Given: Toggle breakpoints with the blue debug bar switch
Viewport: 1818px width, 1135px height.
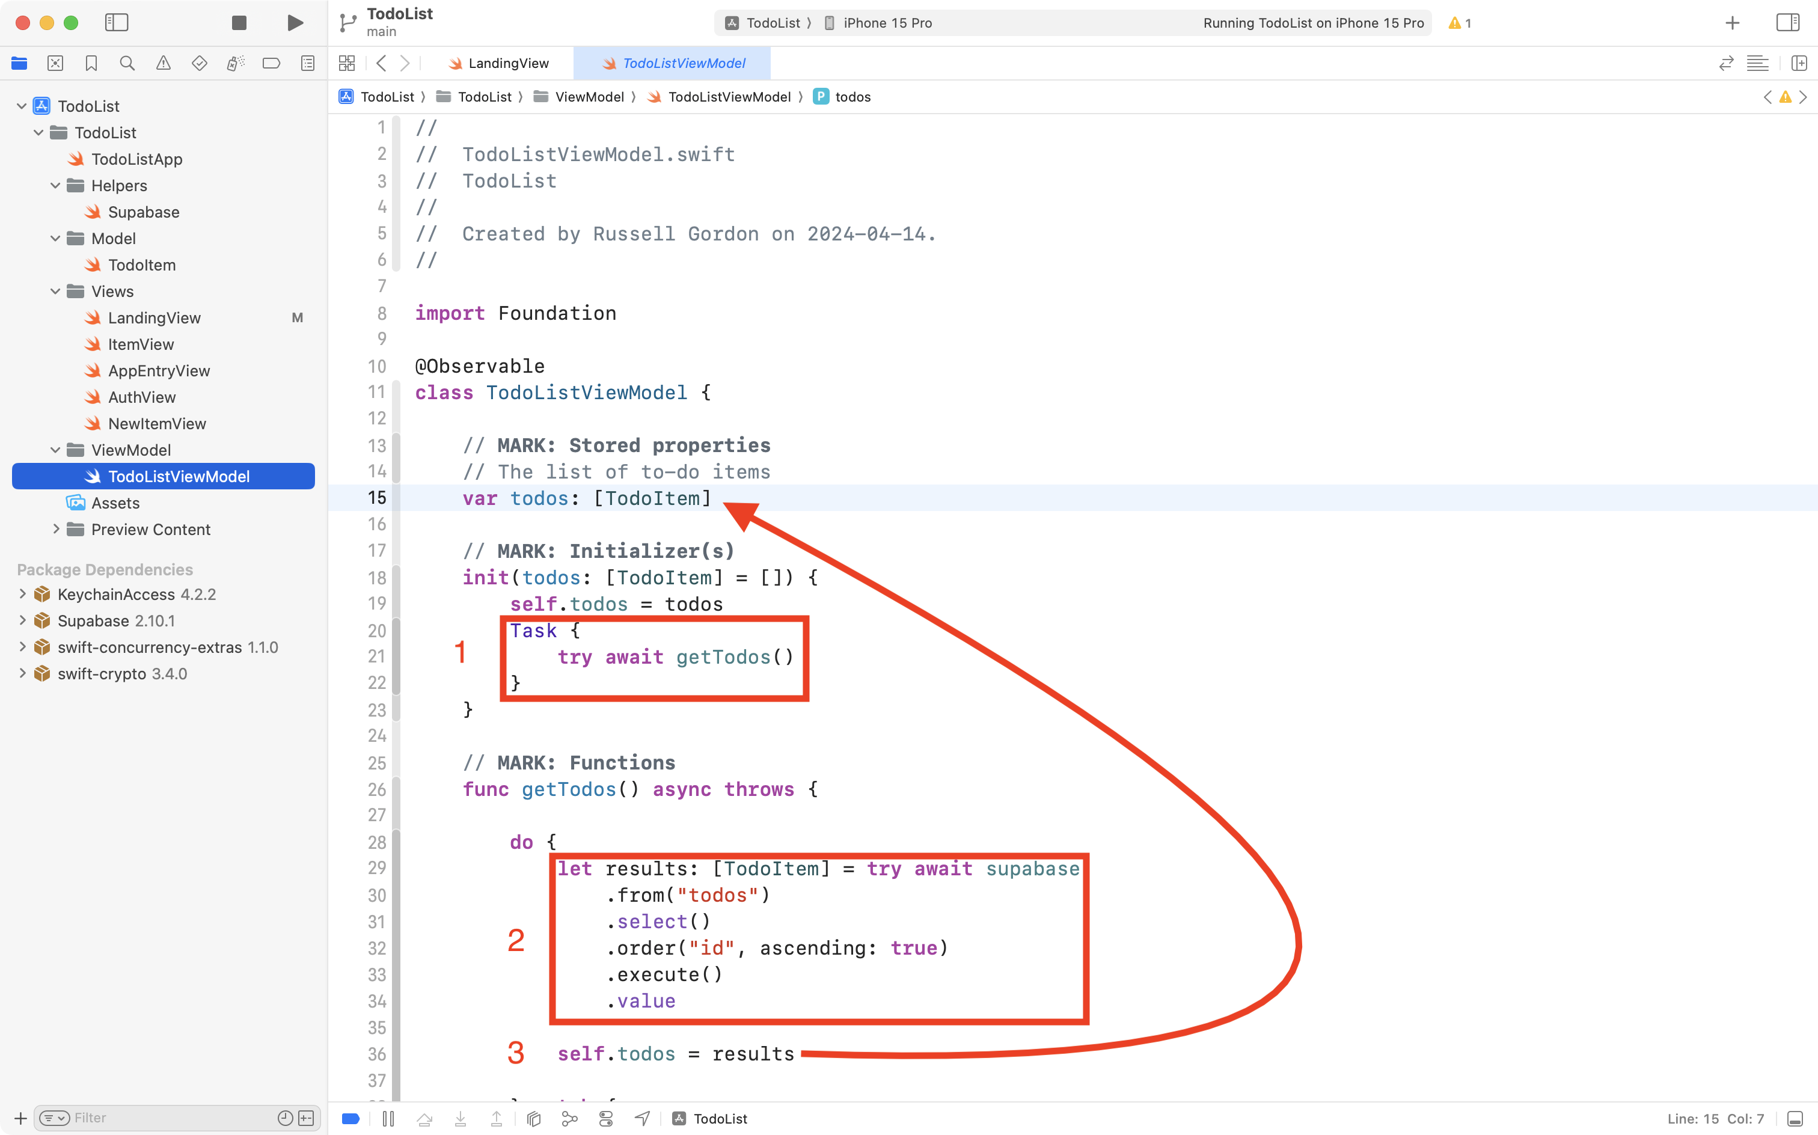Looking at the screenshot, I should coord(350,1118).
